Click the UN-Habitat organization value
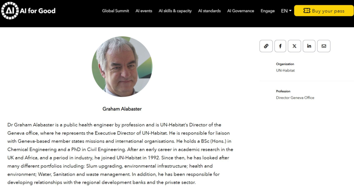 (x=285, y=70)
